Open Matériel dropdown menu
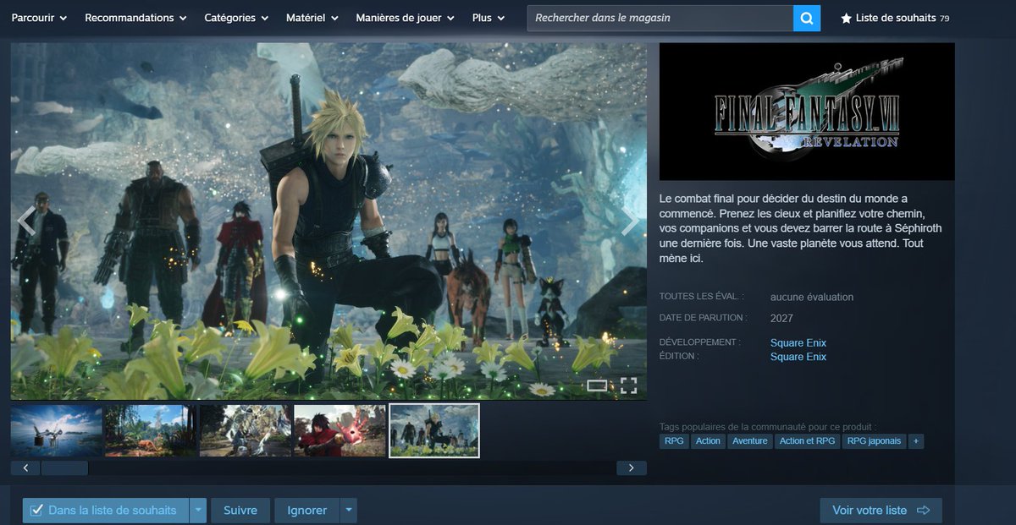This screenshot has height=525, width=1016. click(x=312, y=18)
